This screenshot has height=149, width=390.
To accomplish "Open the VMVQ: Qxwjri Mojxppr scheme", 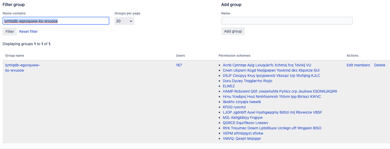I will tap(242, 139).
